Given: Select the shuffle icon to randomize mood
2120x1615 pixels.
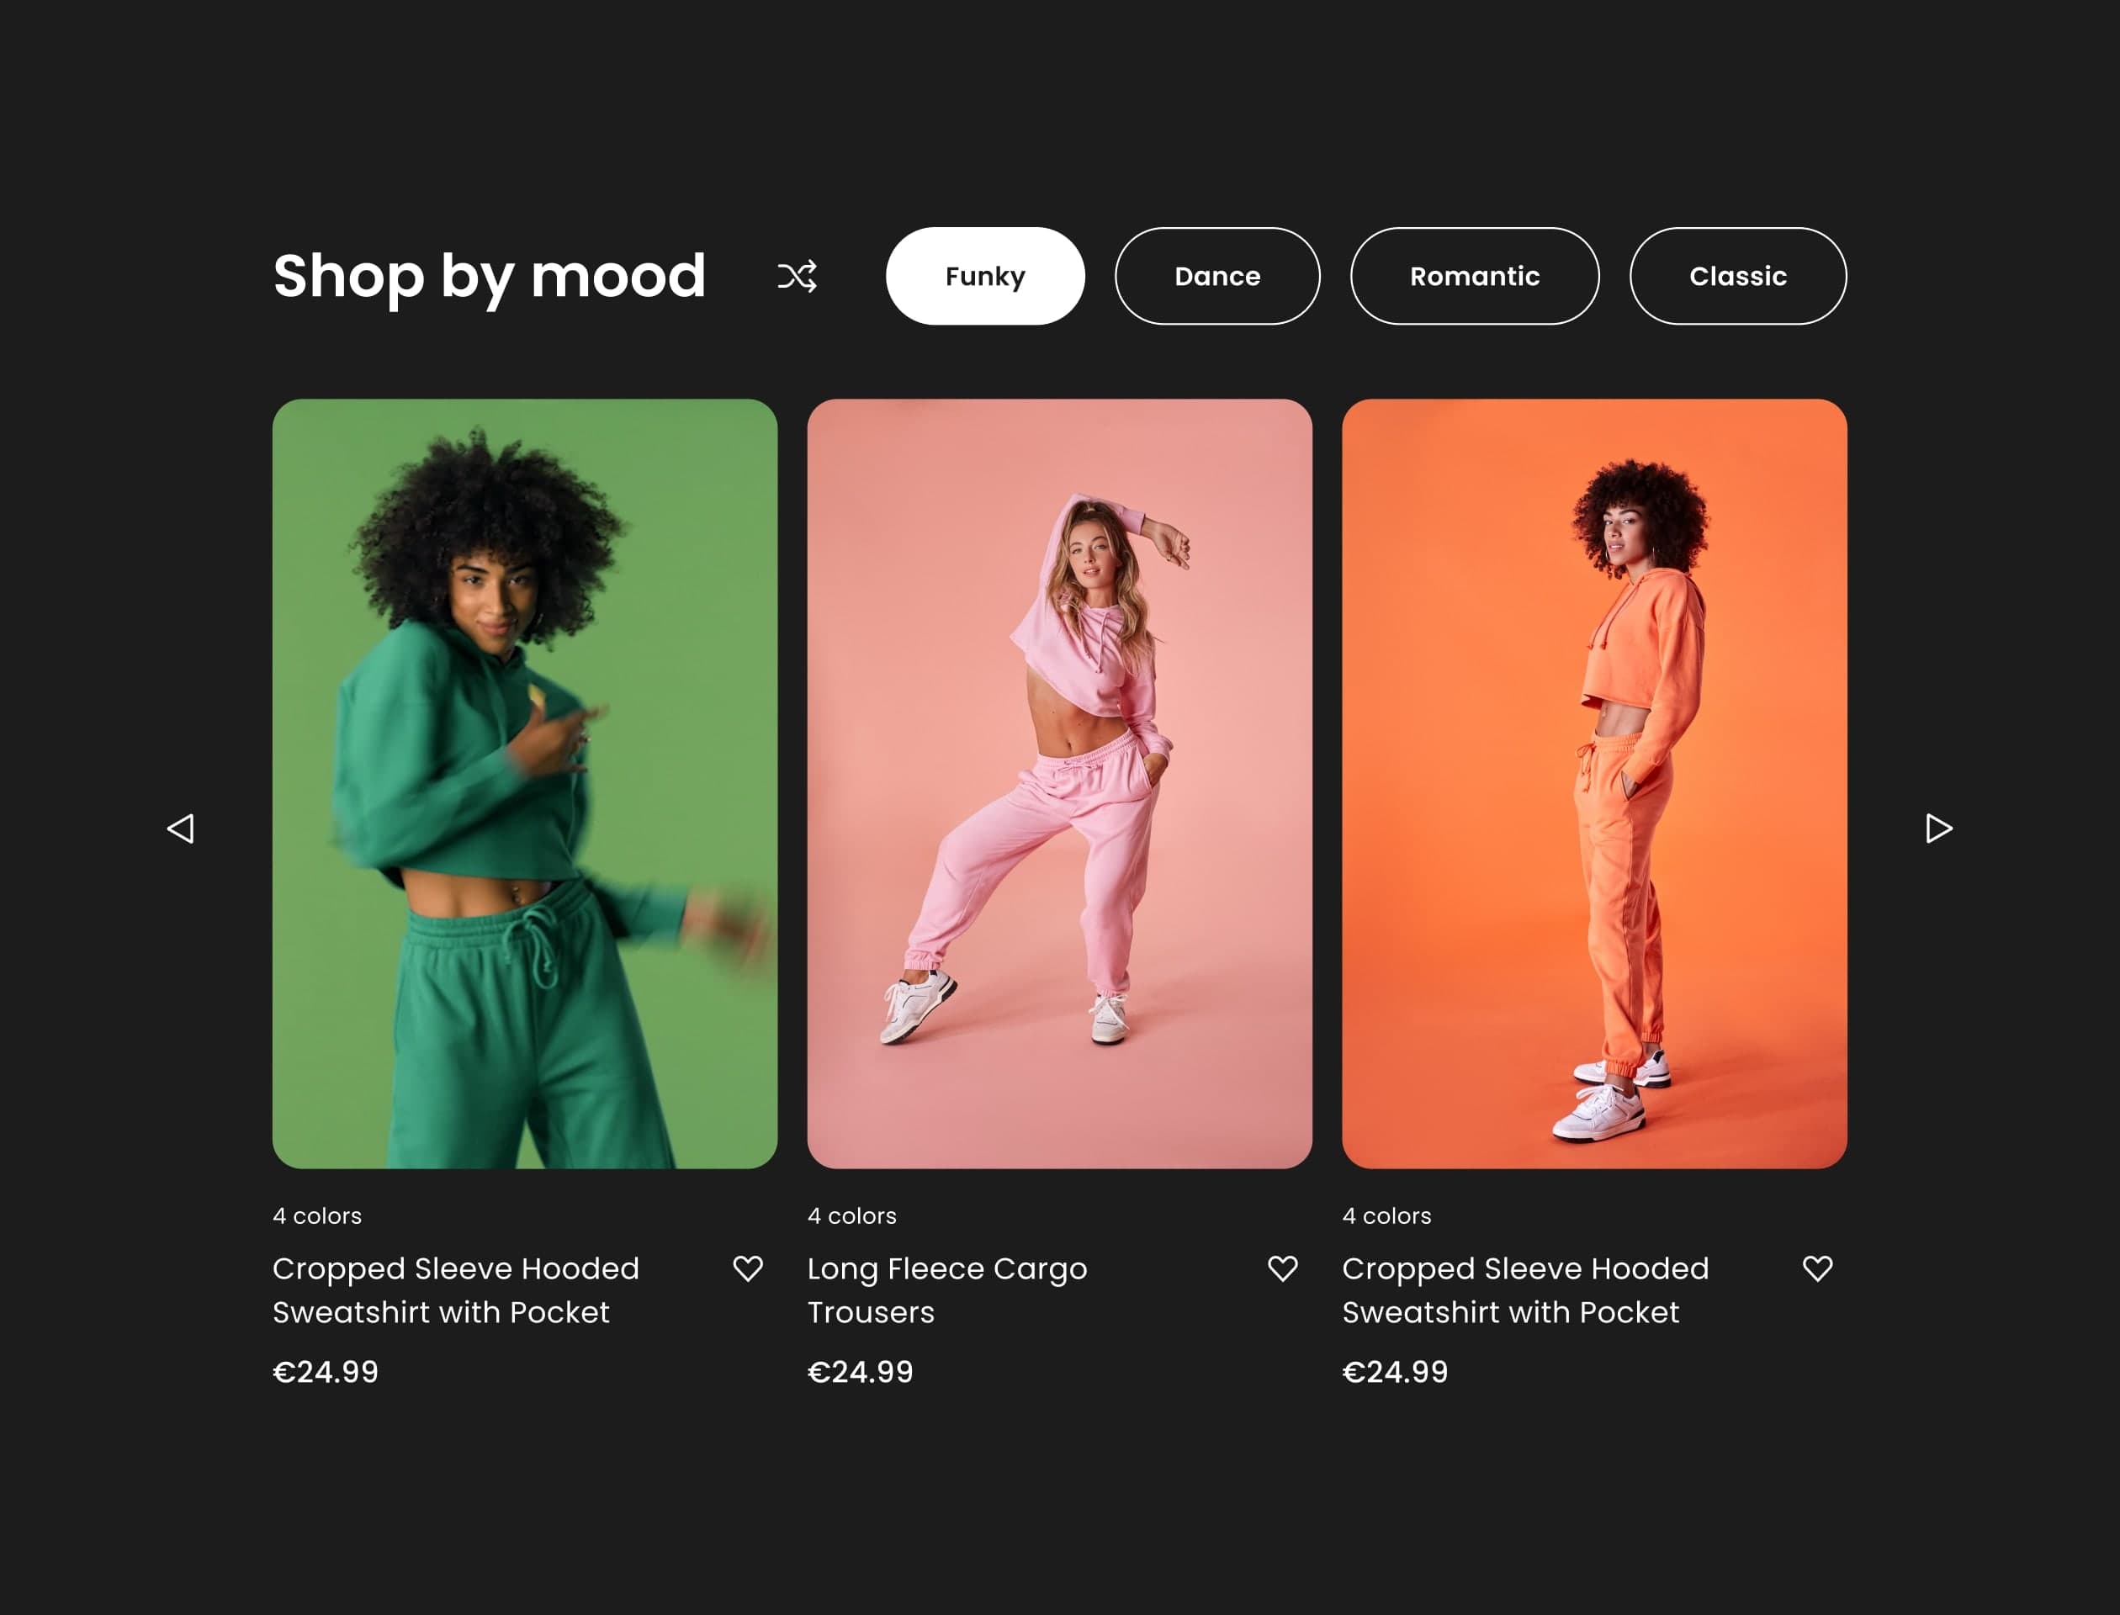Looking at the screenshot, I should point(796,275).
